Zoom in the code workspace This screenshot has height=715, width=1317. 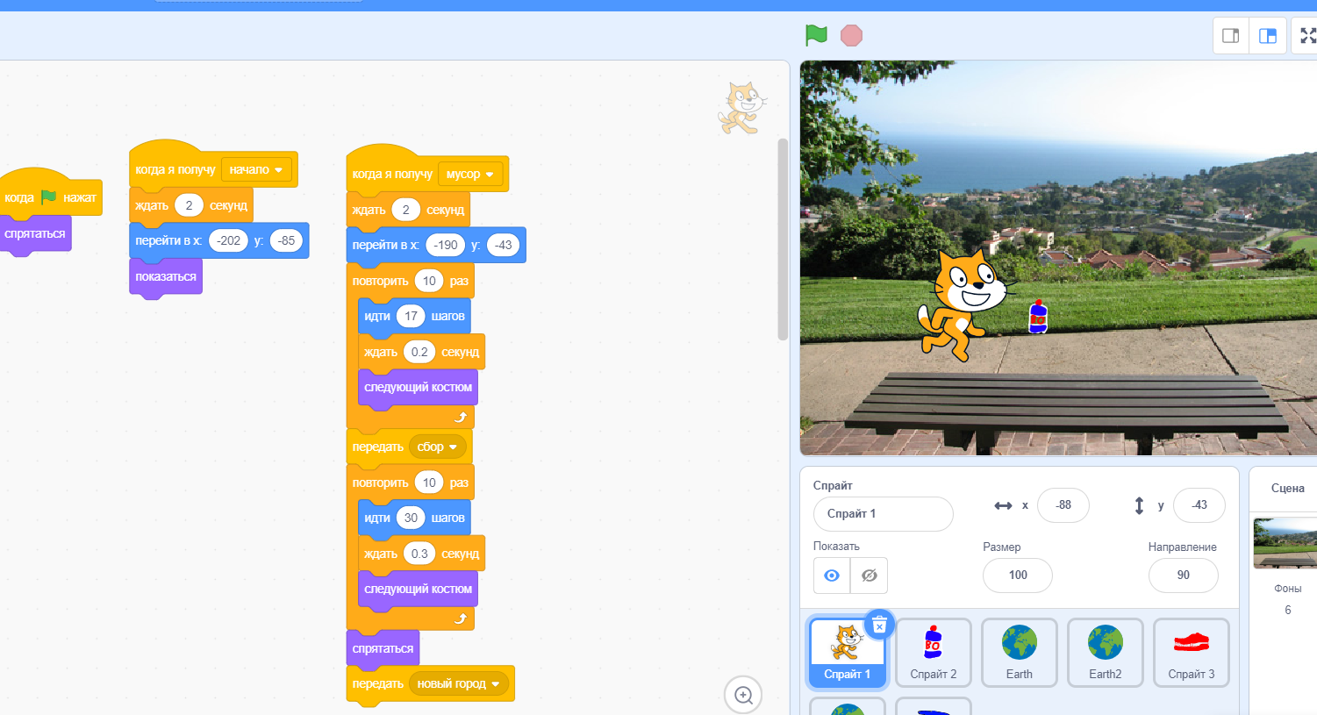(743, 695)
